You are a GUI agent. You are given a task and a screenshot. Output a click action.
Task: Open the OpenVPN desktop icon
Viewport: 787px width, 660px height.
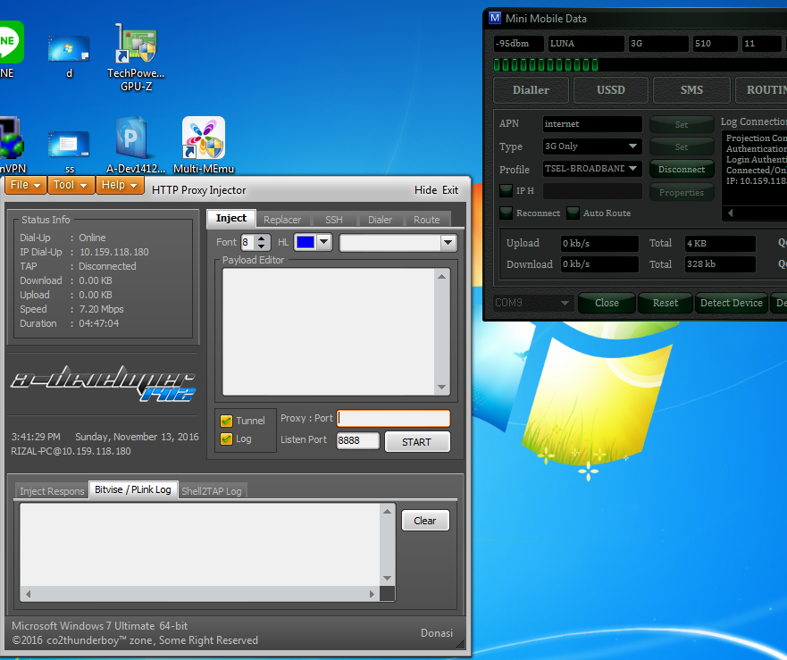12,146
